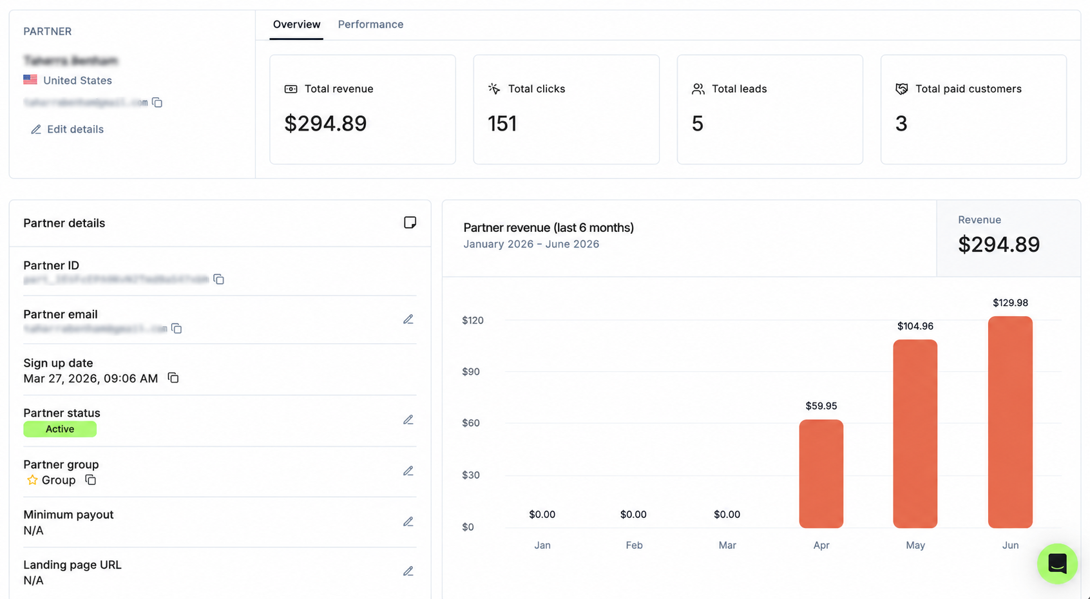1090x599 pixels.
Task: Click Edit details link
Action: pos(67,129)
